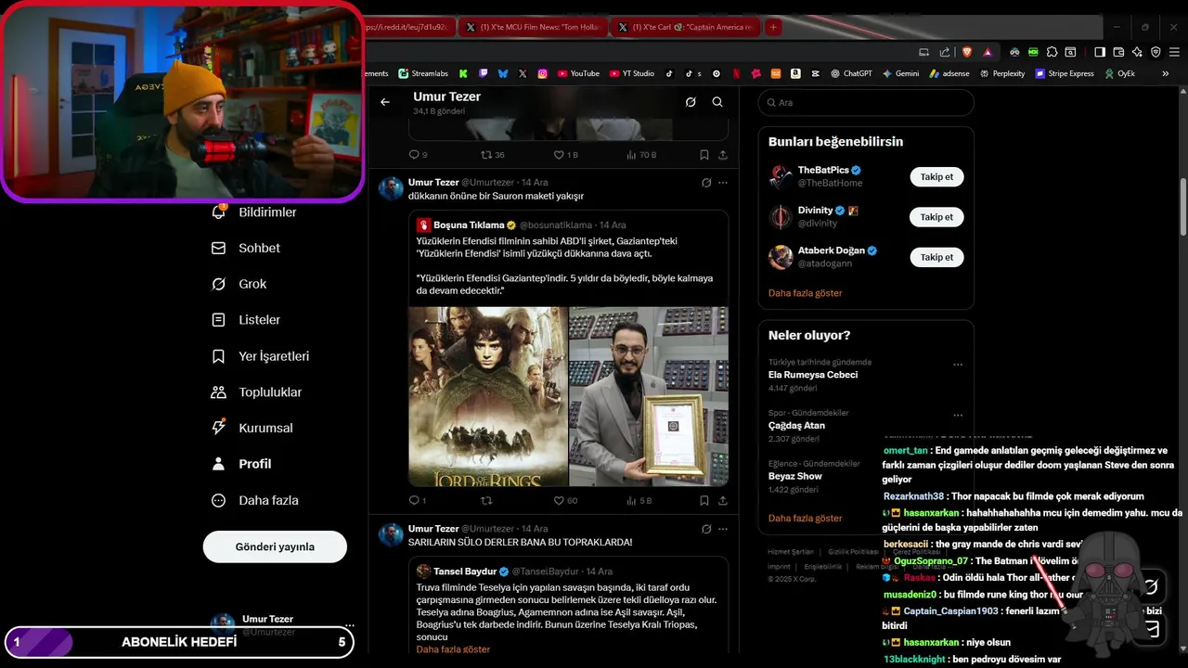This screenshot has width=1188, height=668.
Task: Click the Brave Shields lion icon
Action: tap(965, 52)
